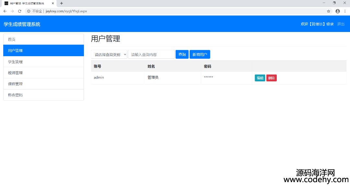350x186 pixels.
Task: Click the 查询 search button
Action: (x=182, y=55)
